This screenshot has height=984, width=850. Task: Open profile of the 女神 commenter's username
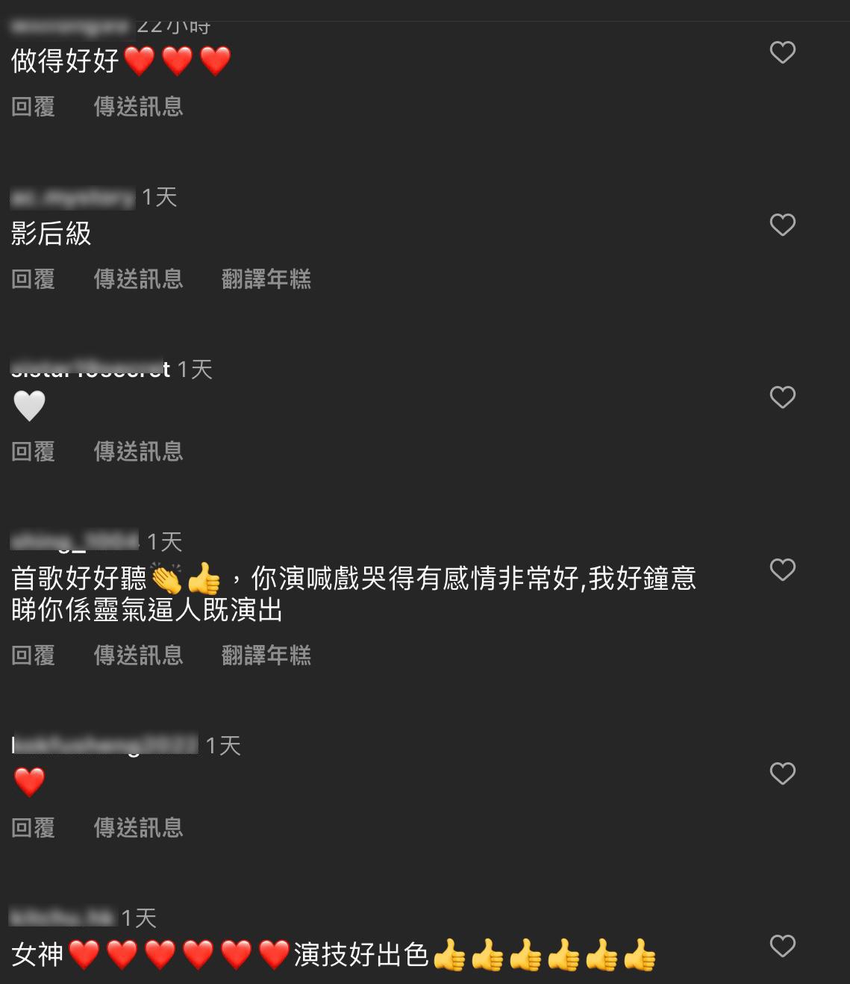[x=63, y=918]
